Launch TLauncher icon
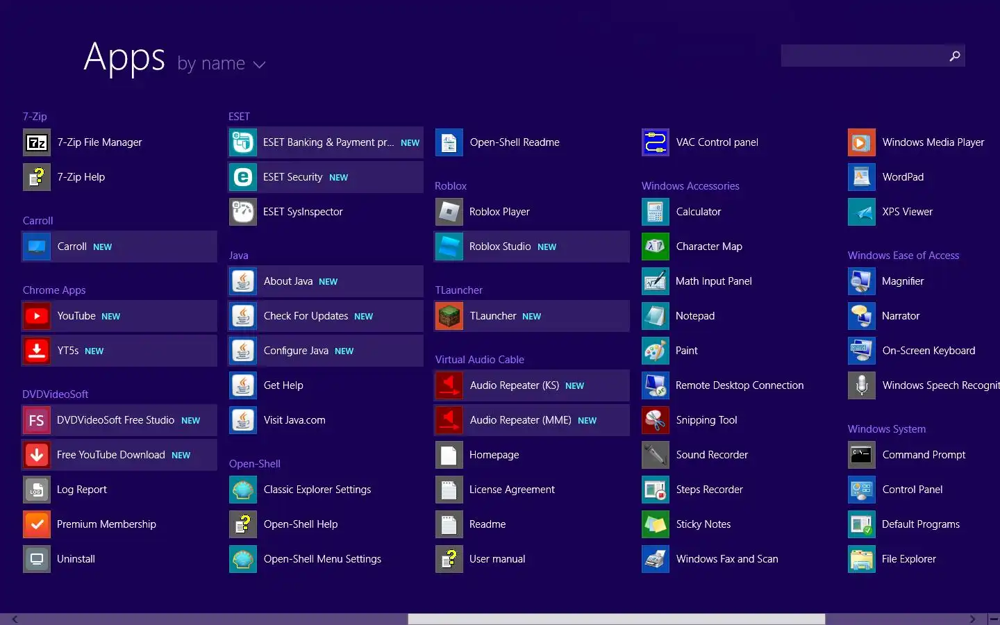 click(449, 316)
